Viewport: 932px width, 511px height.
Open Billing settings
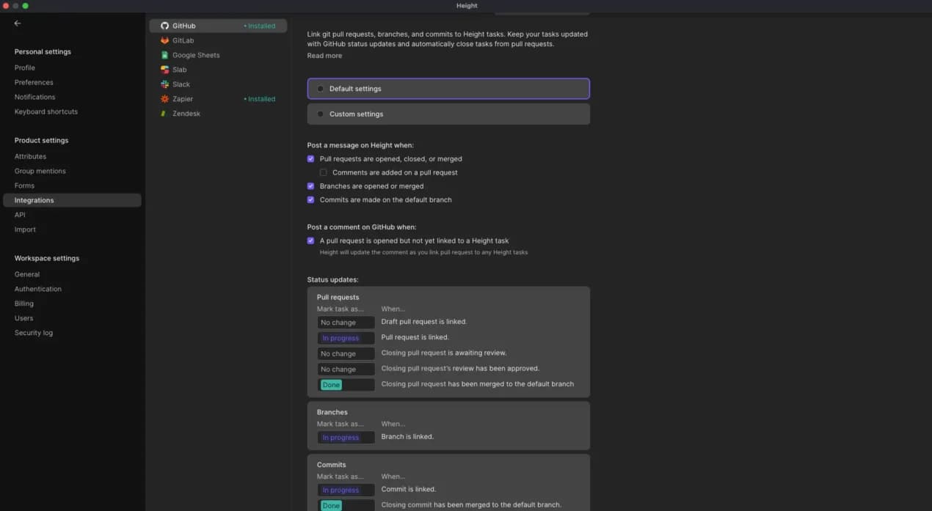coord(24,304)
